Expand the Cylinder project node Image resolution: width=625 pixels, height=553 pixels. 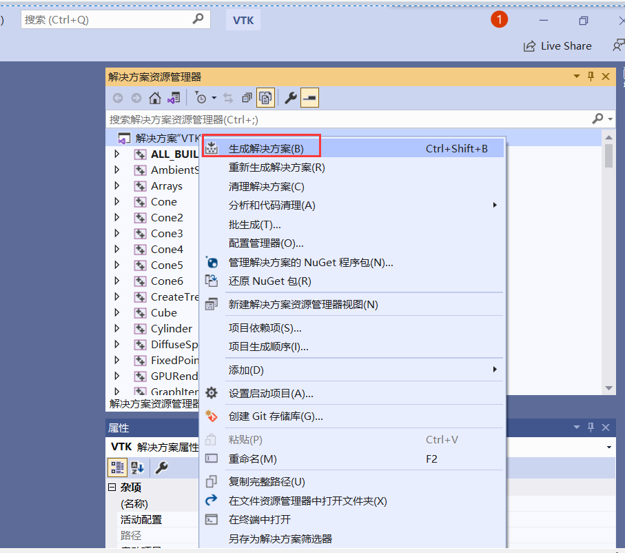(x=116, y=328)
